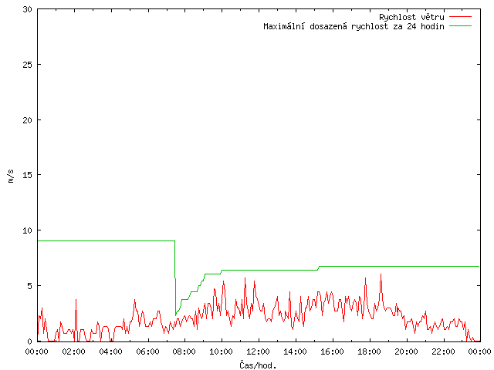The height and width of the screenshot is (370, 494).
Task: Click the y-axis label '30'
Action: tap(28, 9)
